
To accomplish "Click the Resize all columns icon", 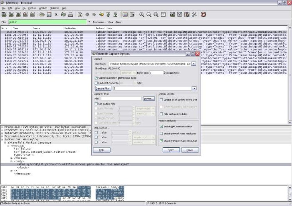I will (x=163, y=15).
